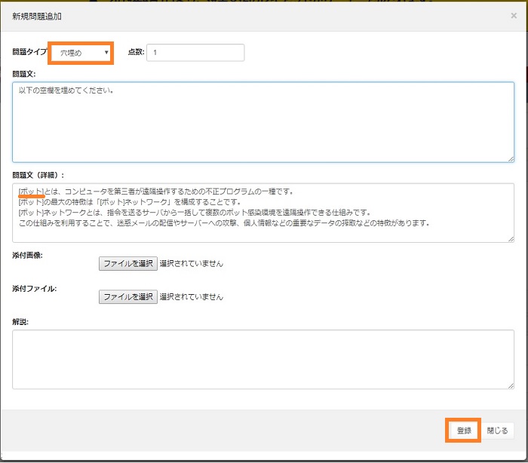Click the 登録 button
This screenshot has width=528, height=463.
click(463, 431)
